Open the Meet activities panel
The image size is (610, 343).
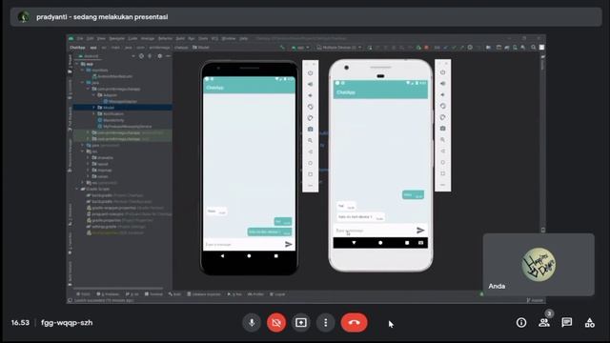point(590,322)
